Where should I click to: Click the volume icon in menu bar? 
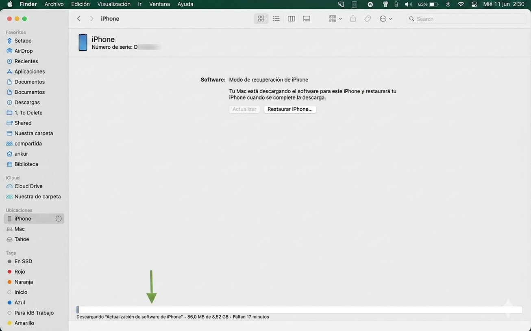(x=408, y=4)
